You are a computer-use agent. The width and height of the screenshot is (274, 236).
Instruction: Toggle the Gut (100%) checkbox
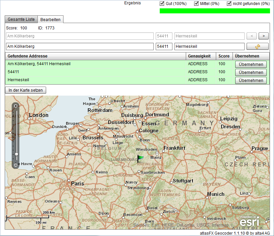[x=162, y=3]
